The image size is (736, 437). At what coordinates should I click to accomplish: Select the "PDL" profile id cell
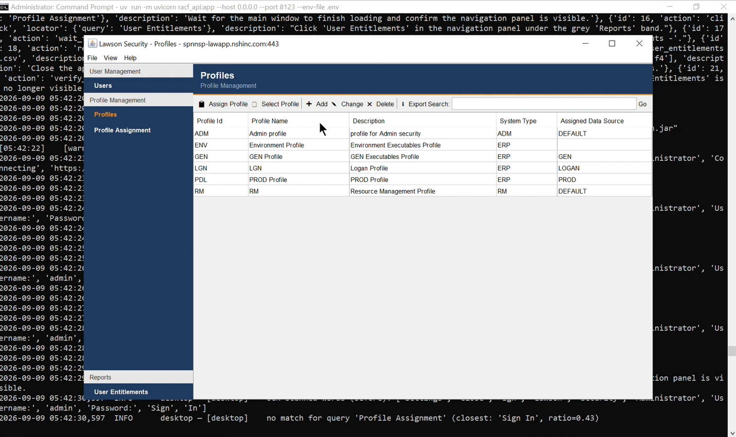pos(221,180)
